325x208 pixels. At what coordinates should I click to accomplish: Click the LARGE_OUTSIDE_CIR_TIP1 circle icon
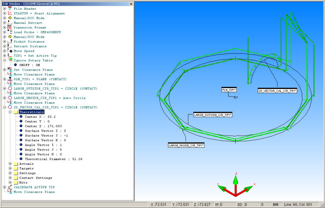point(10,89)
